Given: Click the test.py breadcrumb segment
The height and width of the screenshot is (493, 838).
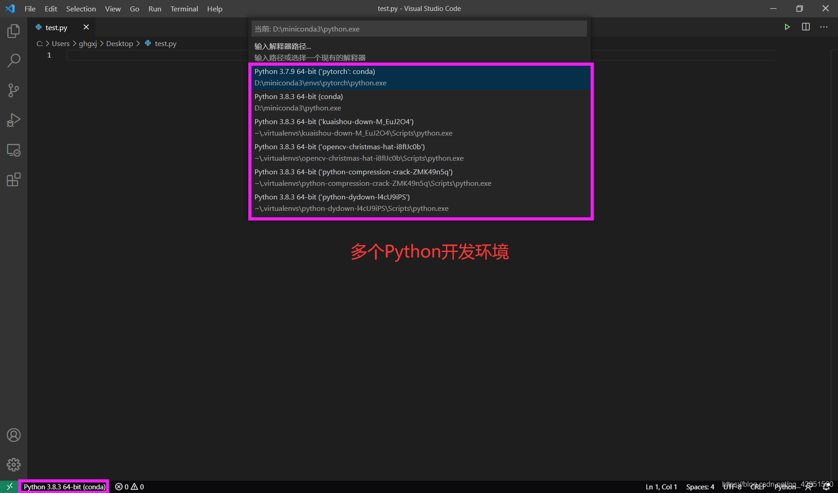Looking at the screenshot, I should click(x=161, y=43).
